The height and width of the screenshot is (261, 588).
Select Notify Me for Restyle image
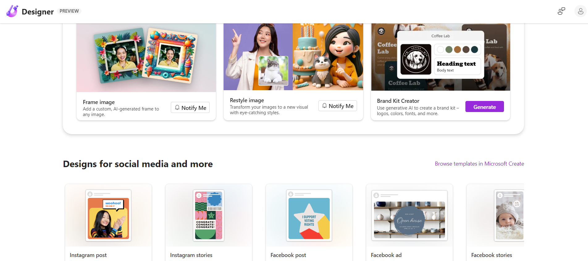point(338,106)
